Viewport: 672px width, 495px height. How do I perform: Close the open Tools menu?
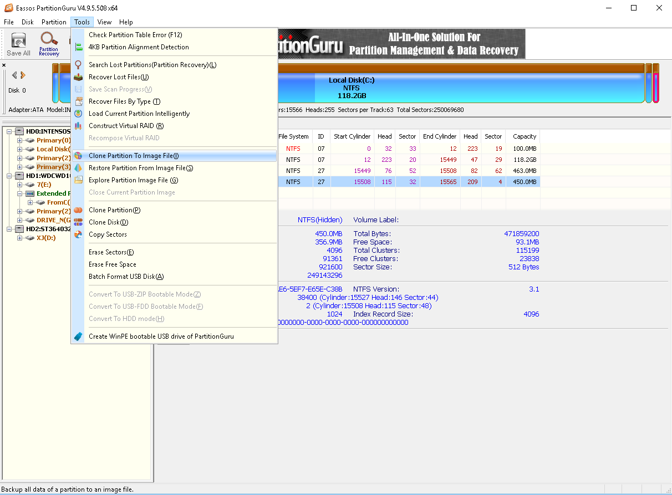point(82,22)
